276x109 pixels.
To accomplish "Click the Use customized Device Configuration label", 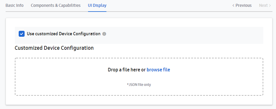I will (x=63, y=34).
